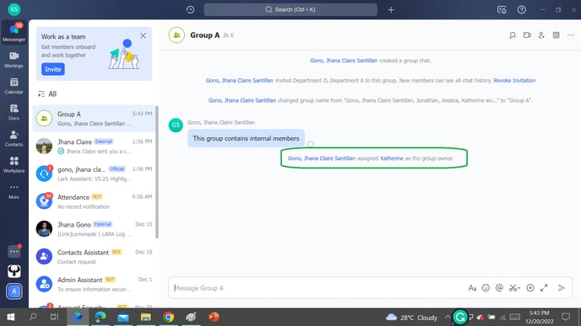
Task: Open the Aa text formatting tool
Action: coord(472,288)
